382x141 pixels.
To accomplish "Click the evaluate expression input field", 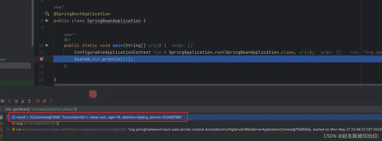I will [x=193, y=109].
